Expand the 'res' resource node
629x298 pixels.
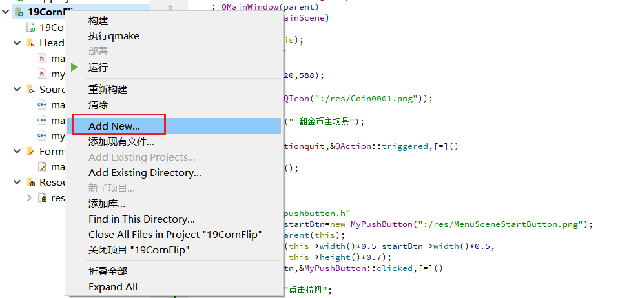click(x=29, y=198)
